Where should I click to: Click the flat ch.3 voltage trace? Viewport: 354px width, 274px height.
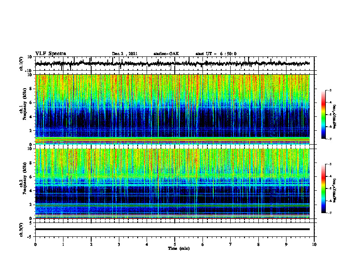172,229
